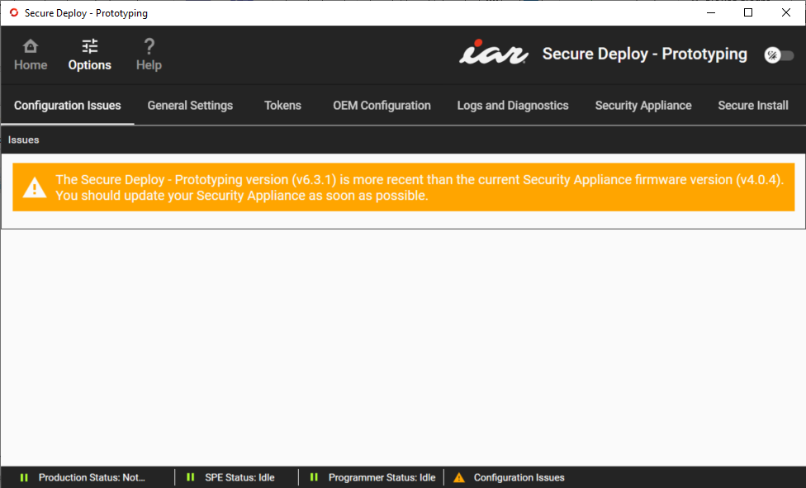Select the Configuration Issues tab
The width and height of the screenshot is (806, 488).
67,106
